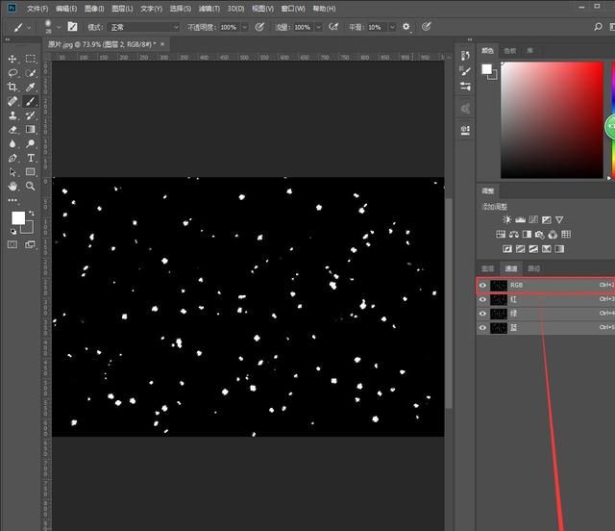The width and height of the screenshot is (615, 531).
Task: Hide the Green (绿) channel
Action: (482, 314)
